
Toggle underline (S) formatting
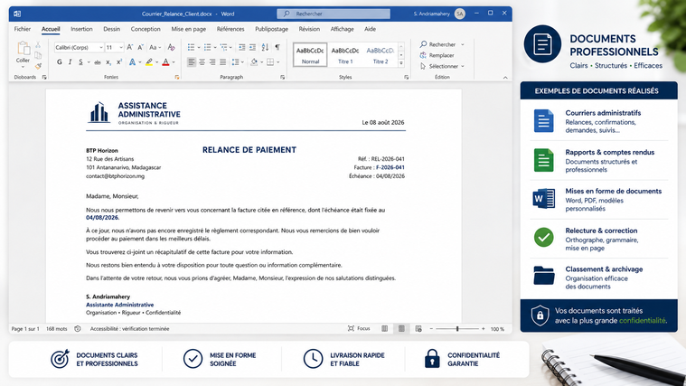[x=80, y=62]
